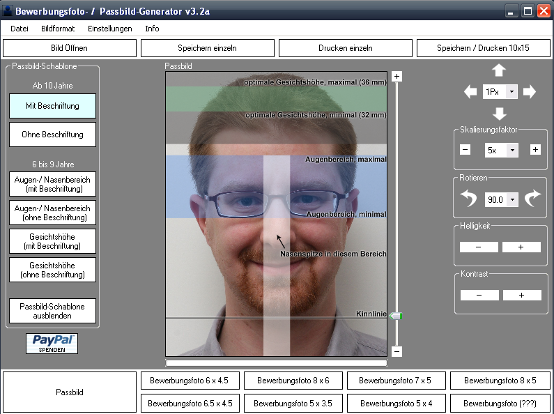Viewport: 554px width, 414px height.
Task: Open the Bildformat menu
Action: pos(58,29)
